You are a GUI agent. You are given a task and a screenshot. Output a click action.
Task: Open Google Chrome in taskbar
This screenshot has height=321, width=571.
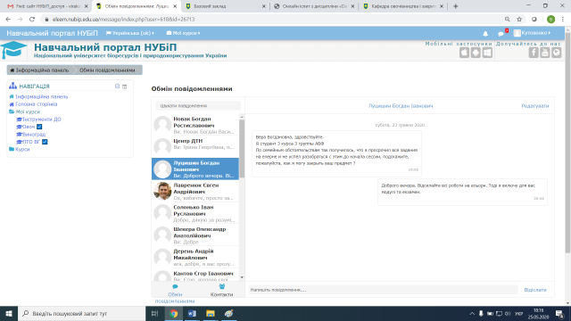pyautogui.click(x=174, y=313)
